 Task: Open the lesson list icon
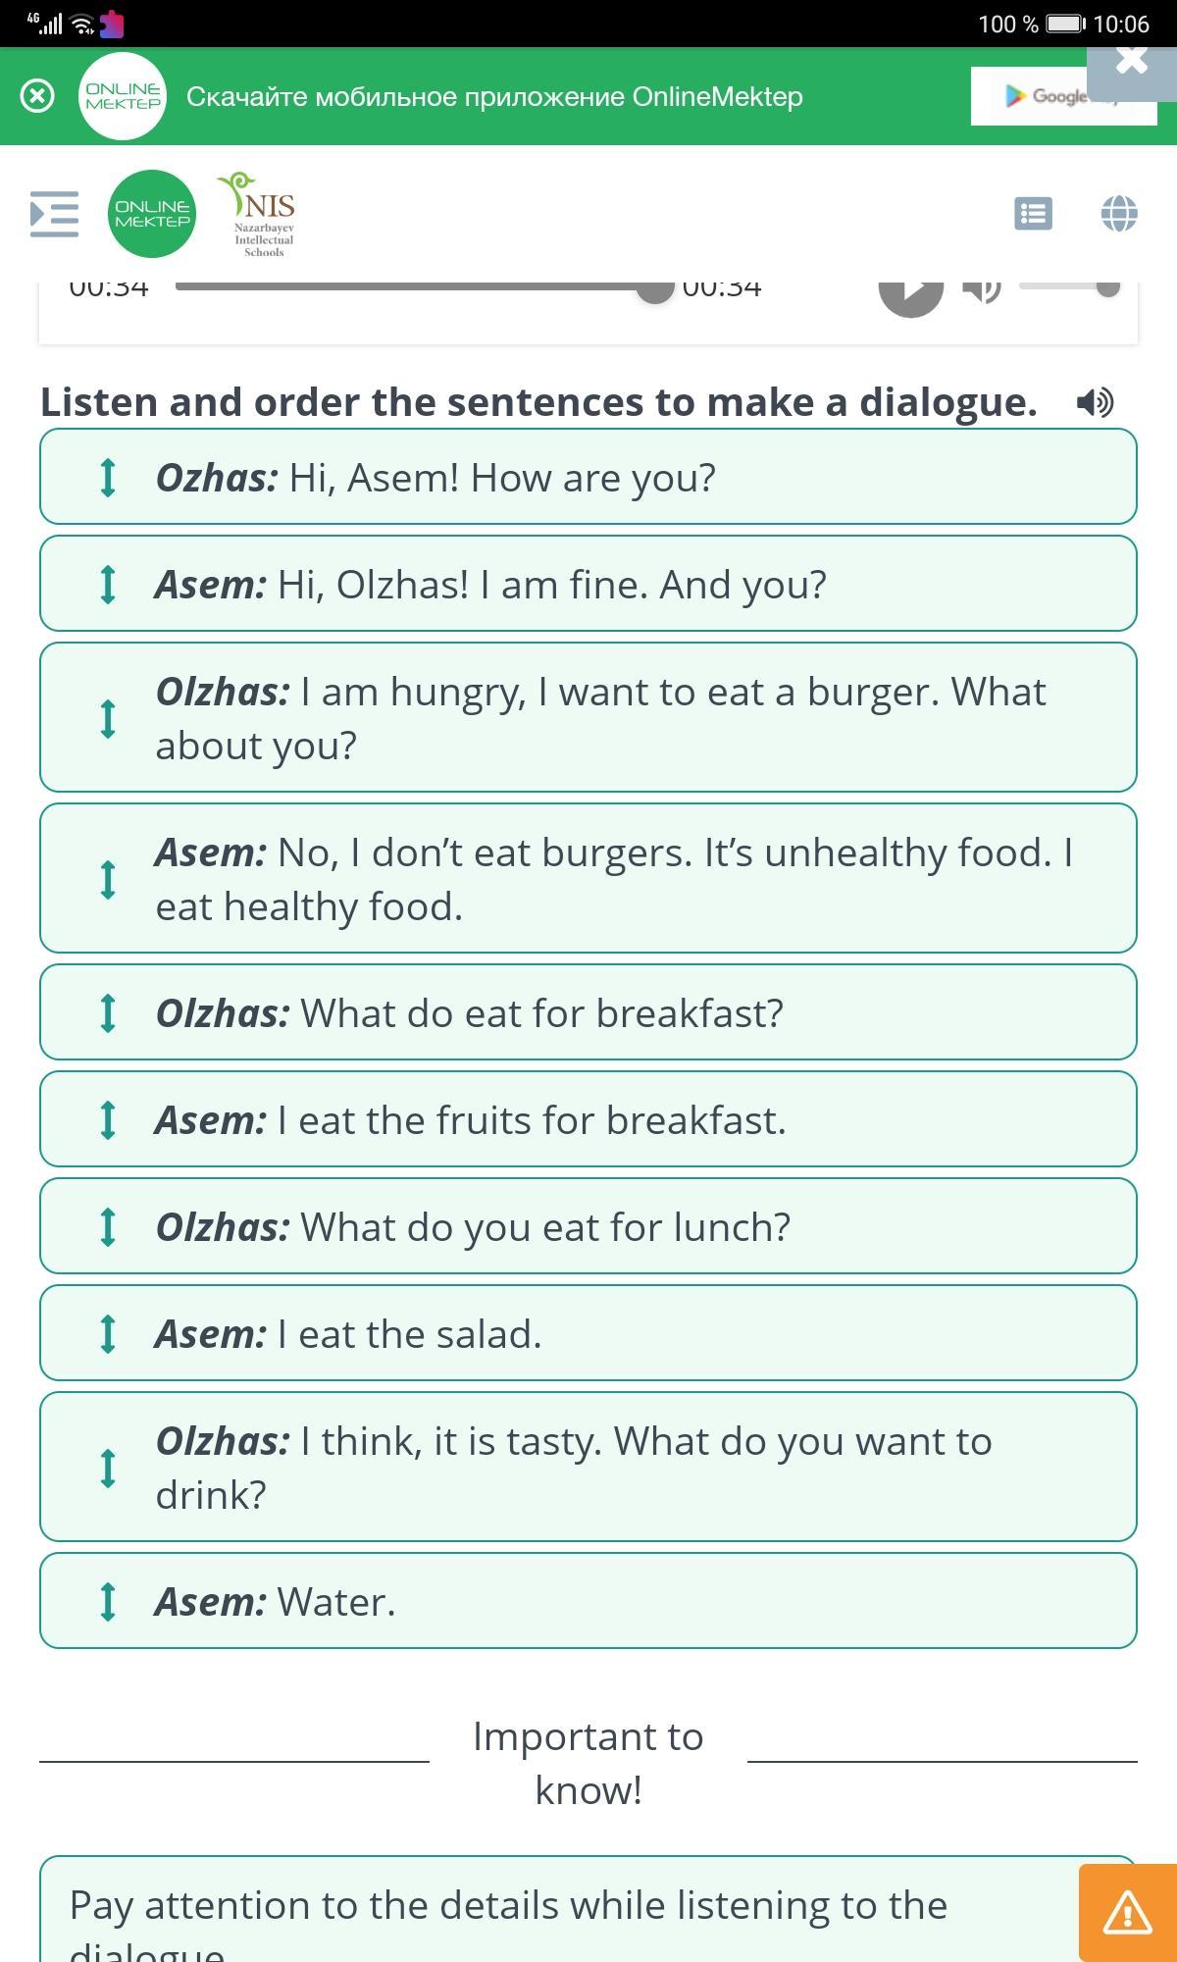click(1033, 214)
